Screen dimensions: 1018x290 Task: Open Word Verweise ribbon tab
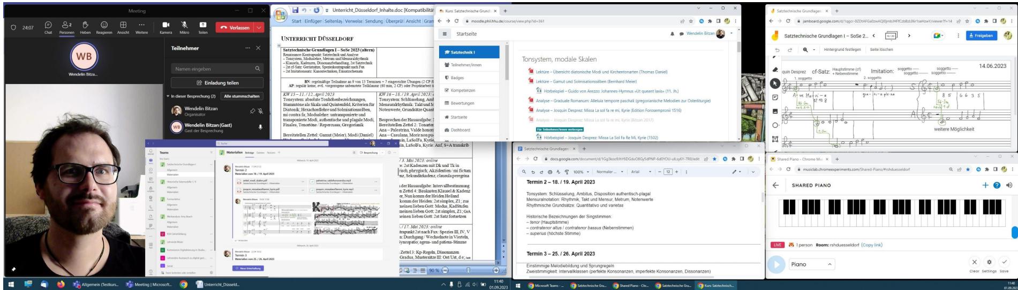pyautogui.click(x=353, y=21)
